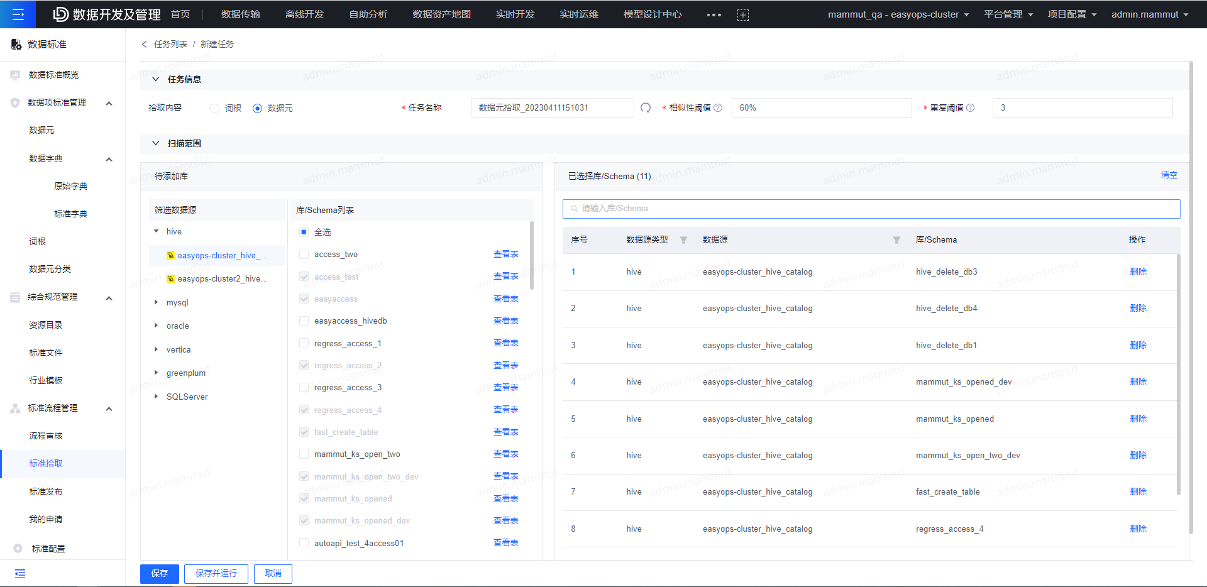The image size is (1207, 587).
Task: Select the 数据元 radio option
Action: [x=257, y=108]
